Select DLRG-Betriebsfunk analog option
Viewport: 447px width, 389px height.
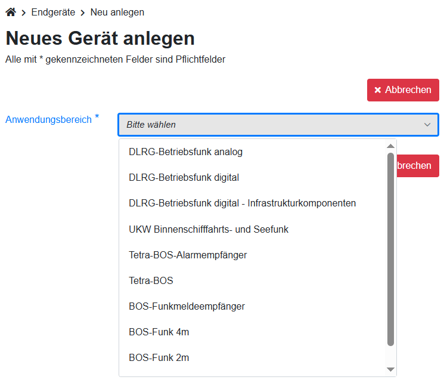(253, 152)
